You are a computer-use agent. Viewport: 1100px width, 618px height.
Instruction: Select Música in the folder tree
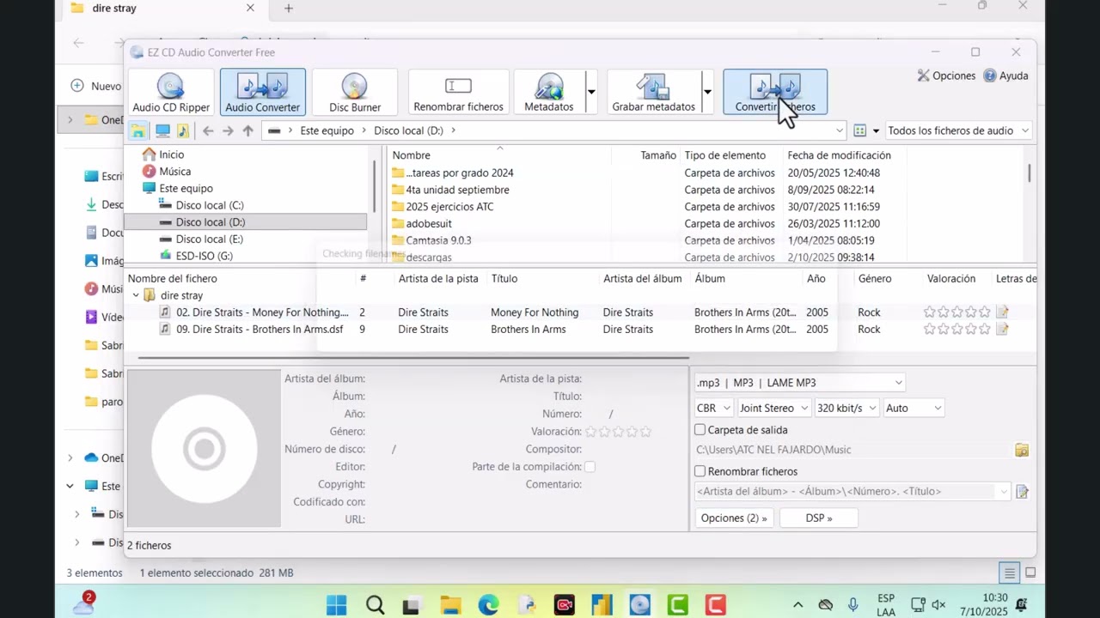click(174, 172)
